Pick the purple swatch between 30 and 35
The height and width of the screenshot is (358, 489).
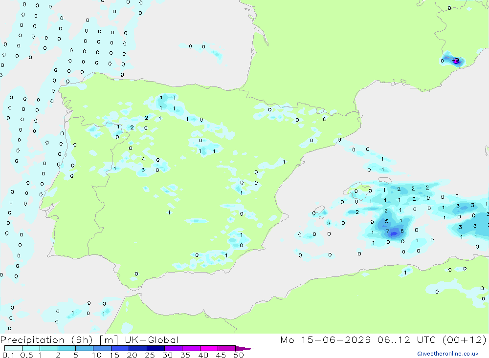coord(174,348)
